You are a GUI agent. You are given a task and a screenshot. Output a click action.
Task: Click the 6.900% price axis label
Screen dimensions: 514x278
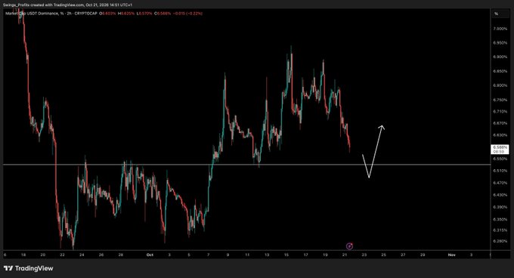pos(500,57)
